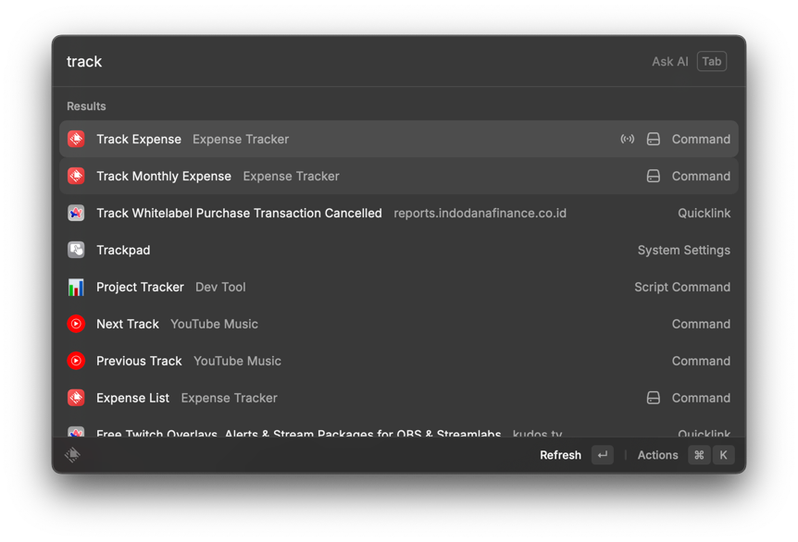Click the Raycast icon in the bottom-left corner

[72, 454]
